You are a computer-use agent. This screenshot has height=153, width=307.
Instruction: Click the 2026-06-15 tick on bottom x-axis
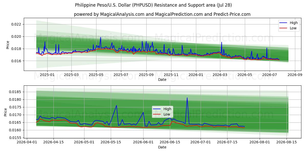170,143
